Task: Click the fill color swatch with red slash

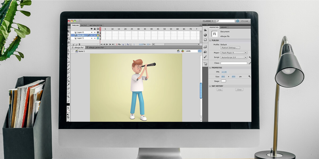Action: point(69,111)
